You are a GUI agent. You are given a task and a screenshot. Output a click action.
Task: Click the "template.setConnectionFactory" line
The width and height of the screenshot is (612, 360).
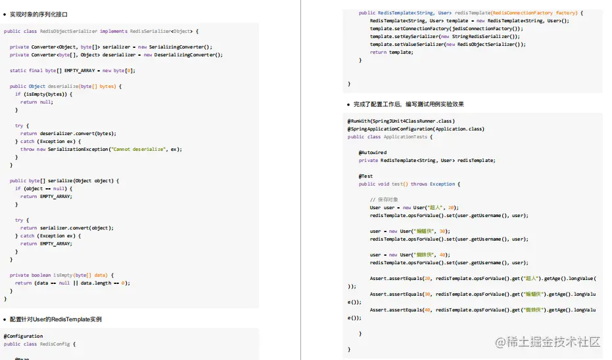(x=446, y=29)
